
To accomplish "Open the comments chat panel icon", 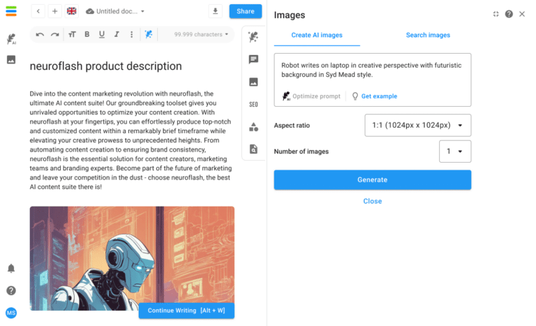I will [253, 59].
